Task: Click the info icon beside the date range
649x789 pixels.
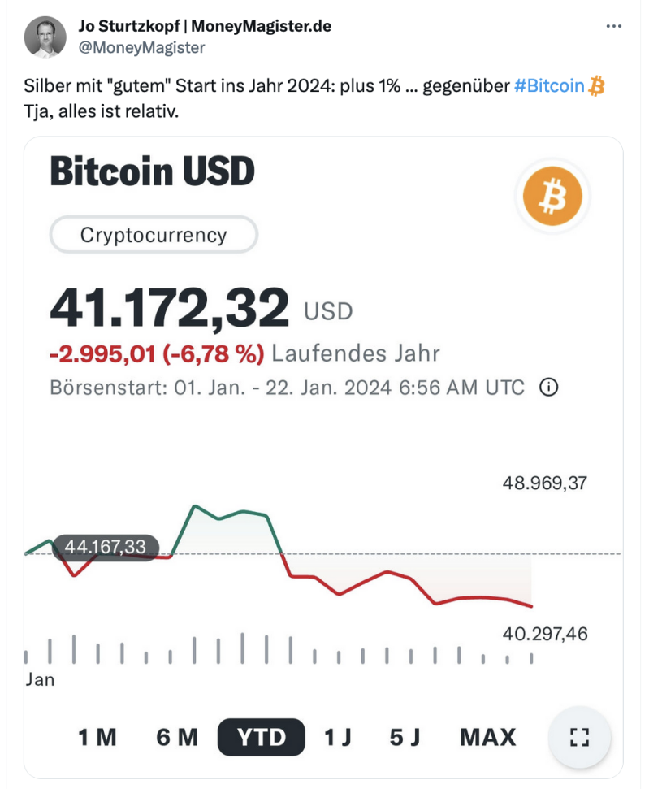Action: pyautogui.click(x=549, y=388)
